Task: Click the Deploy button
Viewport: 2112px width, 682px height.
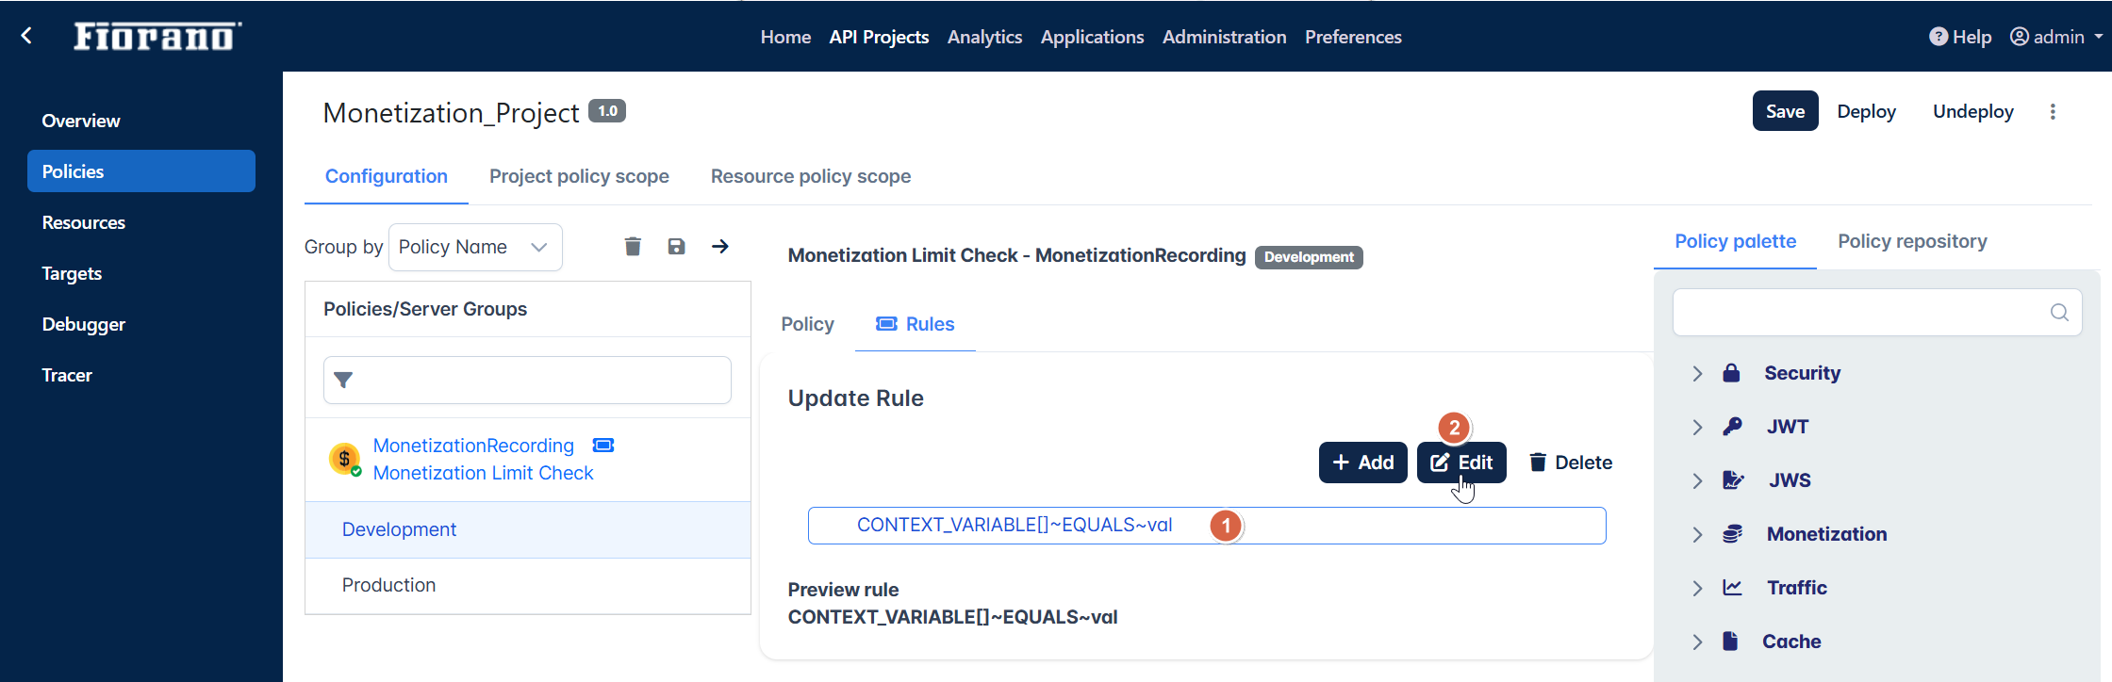Action: (1866, 111)
